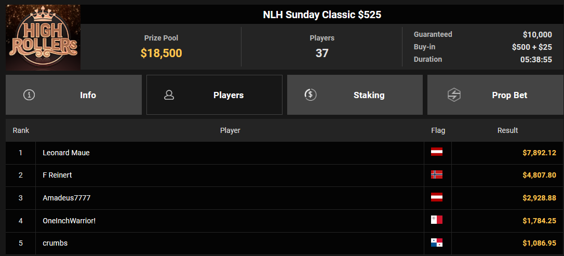Click the $4,807.80 result of F Reinert
Image resolution: width=564 pixels, height=256 pixels.
pos(539,176)
